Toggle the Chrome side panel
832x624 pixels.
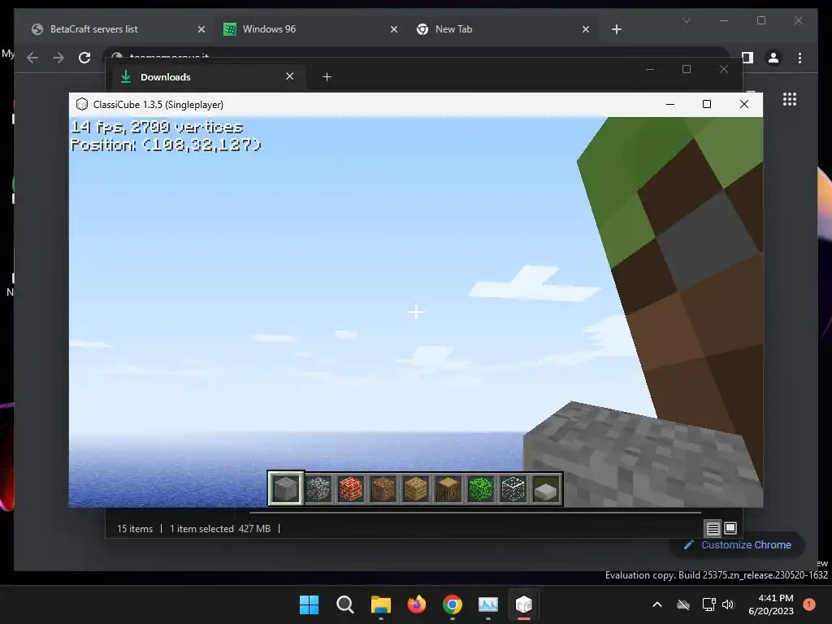click(747, 58)
